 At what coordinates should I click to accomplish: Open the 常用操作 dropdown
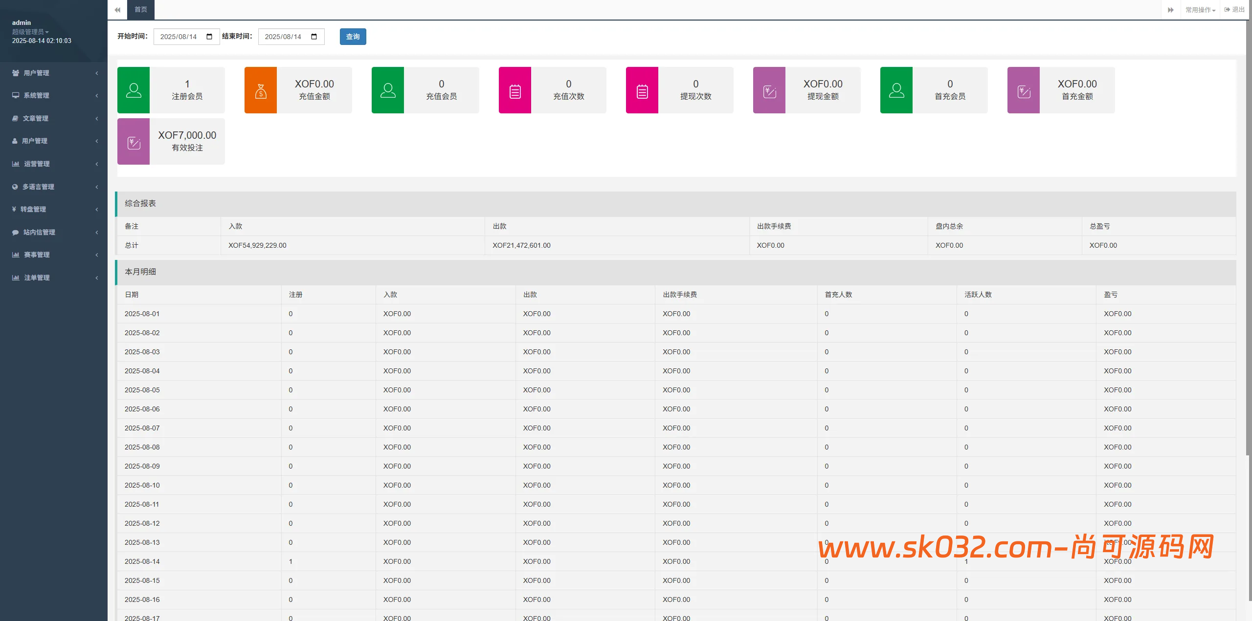(x=1200, y=10)
